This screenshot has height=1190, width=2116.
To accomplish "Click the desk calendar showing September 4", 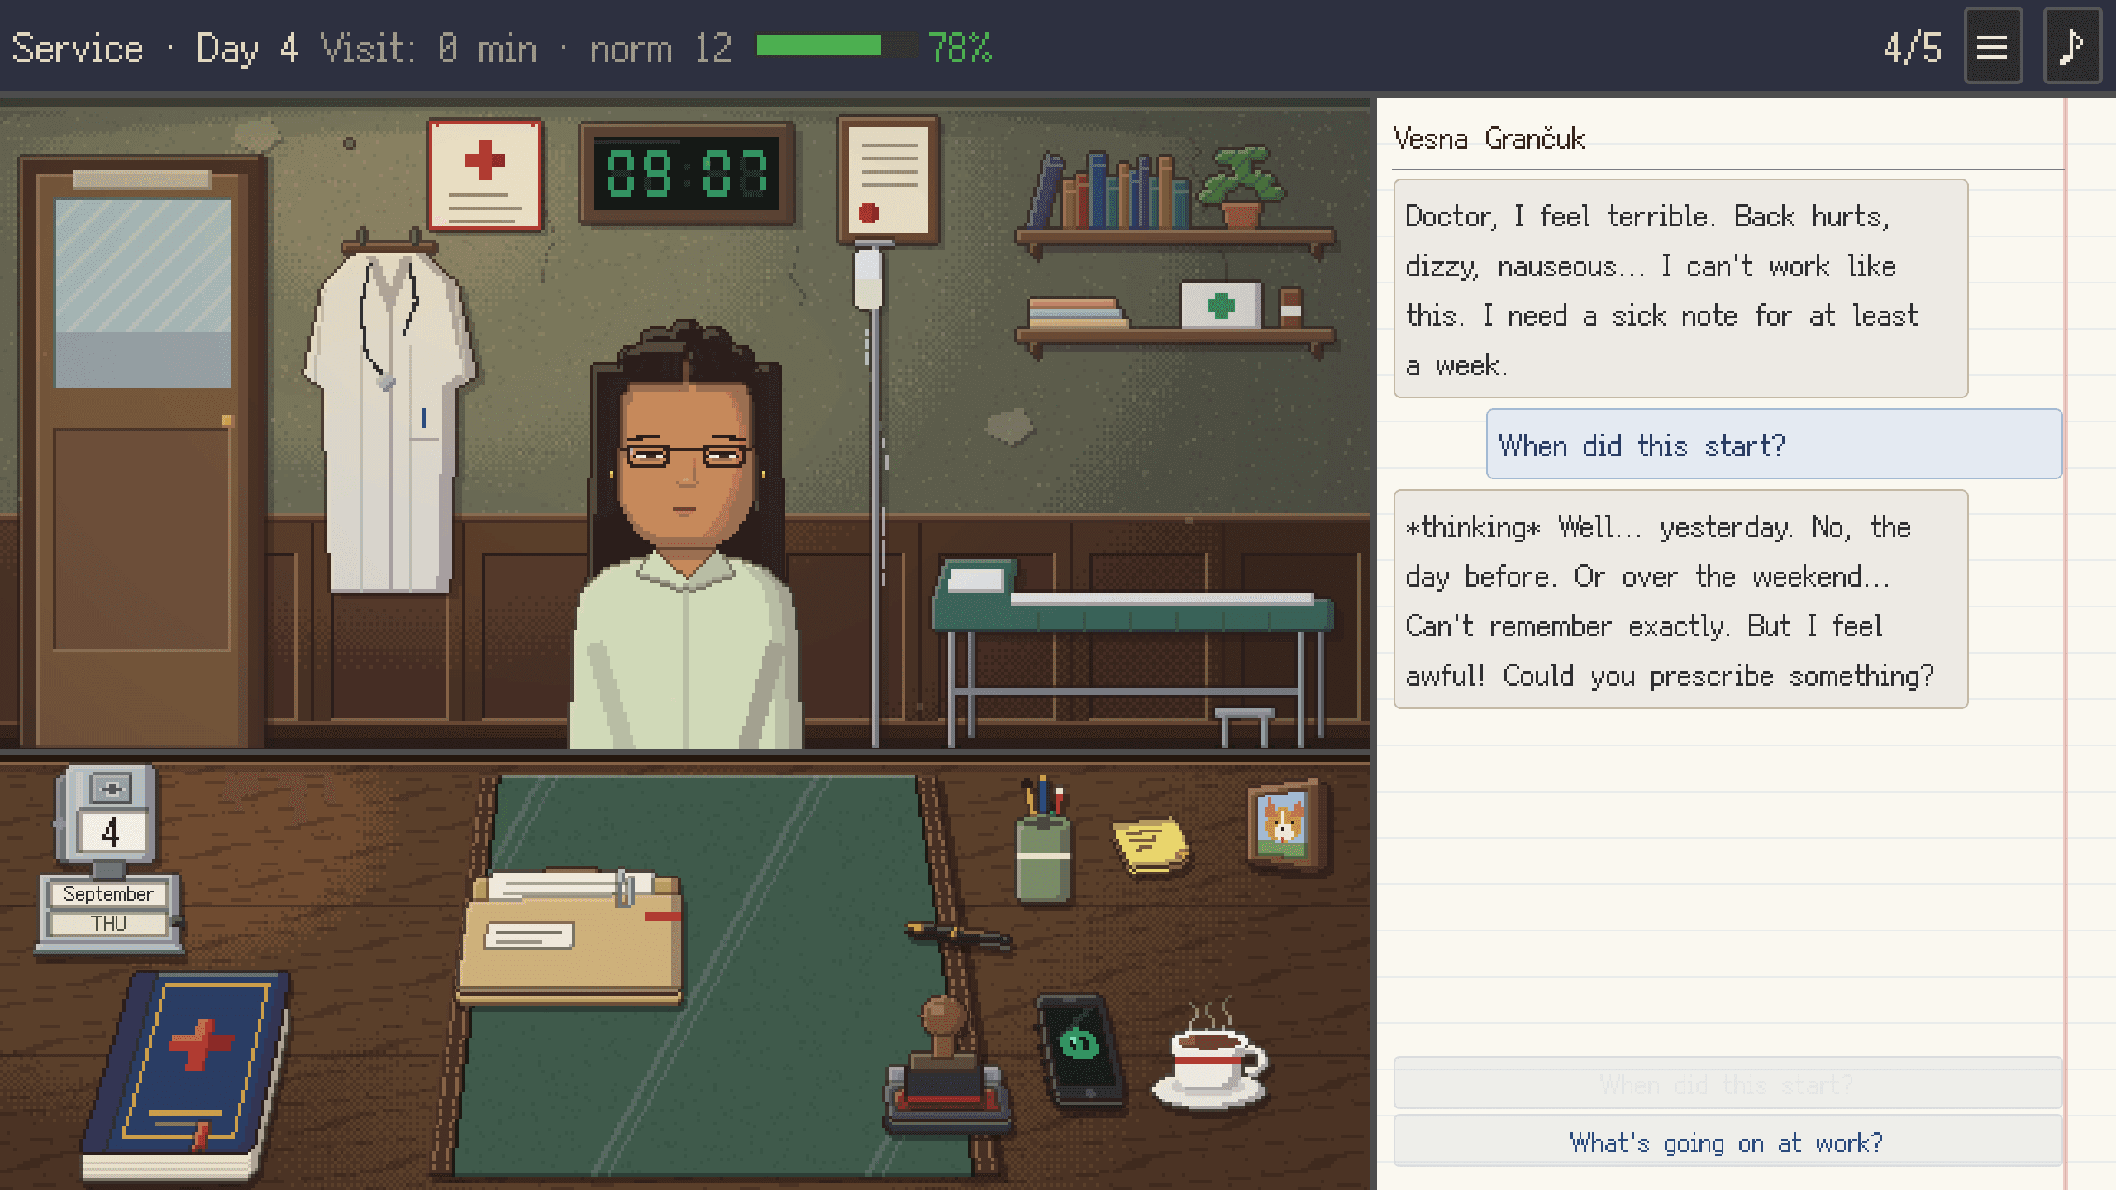I will click(109, 859).
